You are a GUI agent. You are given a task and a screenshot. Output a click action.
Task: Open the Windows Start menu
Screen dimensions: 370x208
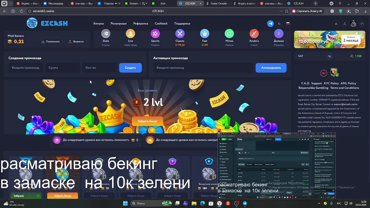pos(125,203)
